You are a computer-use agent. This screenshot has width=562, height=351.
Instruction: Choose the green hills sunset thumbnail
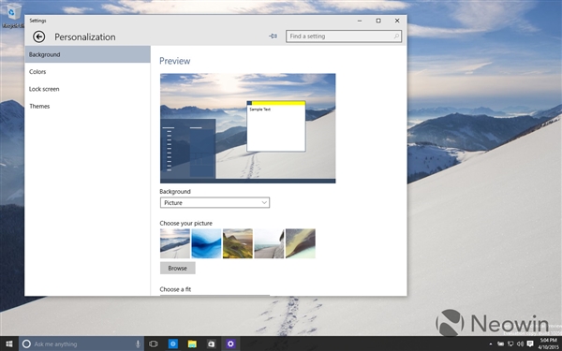(x=238, y=243)
